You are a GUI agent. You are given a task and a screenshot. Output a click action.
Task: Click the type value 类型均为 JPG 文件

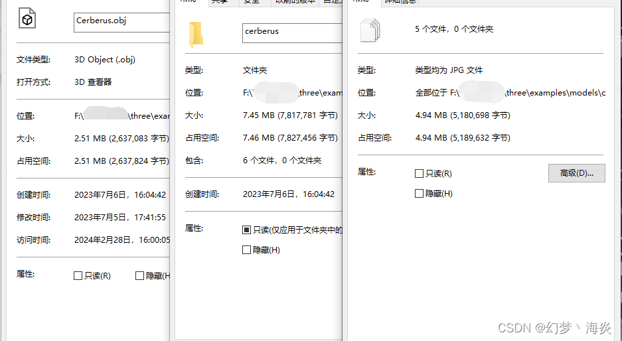click(449, 70)
